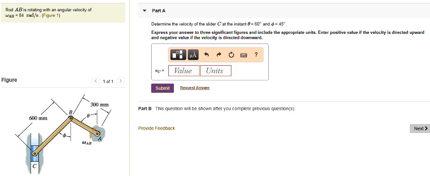The width and height of the screenshot is (430, 176).
Task: Open the µÅ symbols palette
Action: pos(192,55)
